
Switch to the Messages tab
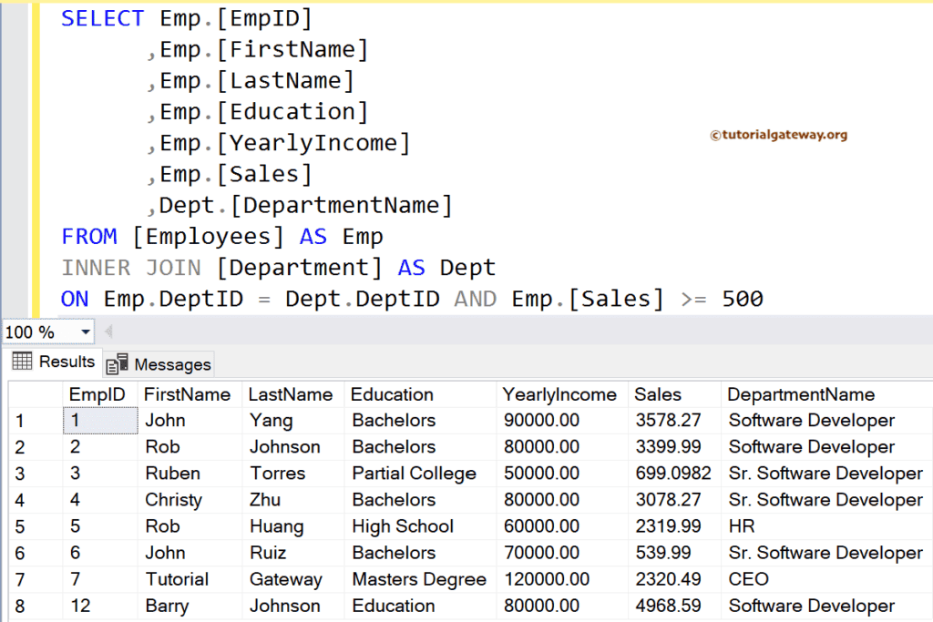169,363
